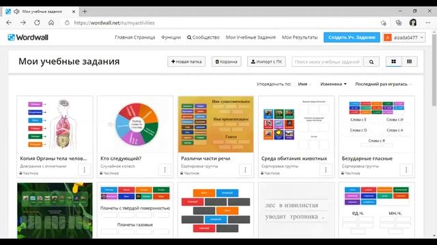This screenshot has width=437, height=245.
Task: Open a new browser tab
Action: [x=85, y=12]
